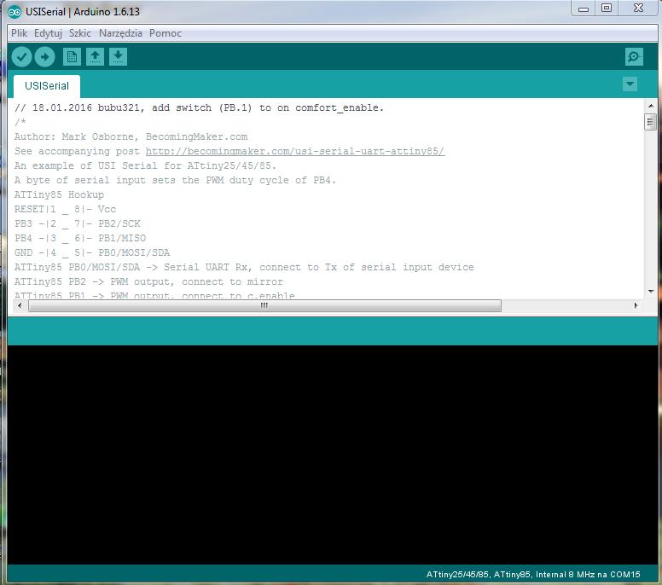This screenshot has height=585, width=662.
Task: Click the horizontal scrollbar left arrow
Action: click(x=20, y=305)
